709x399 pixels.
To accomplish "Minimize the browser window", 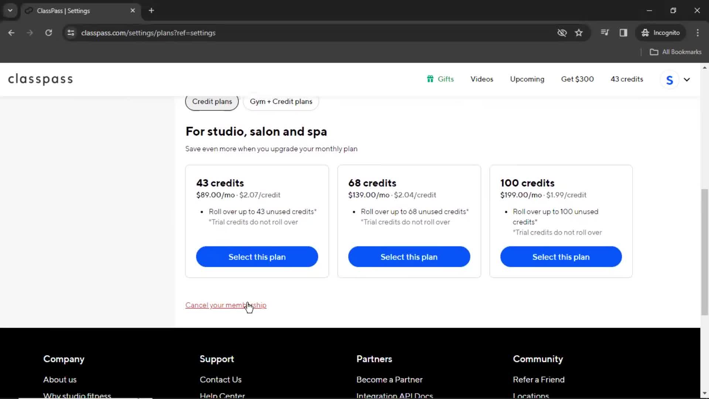I will [x=649, y=11].
